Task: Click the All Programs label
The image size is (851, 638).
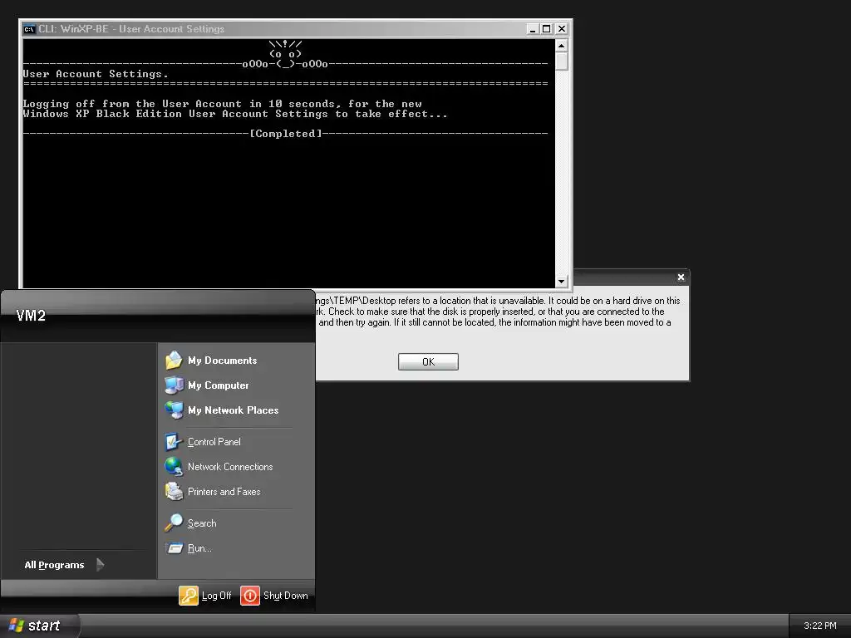Action: point(54,565)
